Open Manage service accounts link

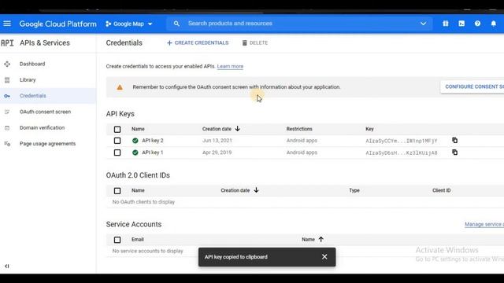[x=484, y=224]
